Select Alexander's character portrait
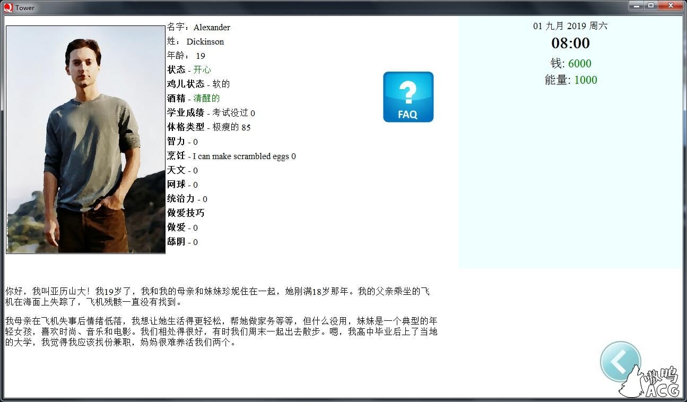The height and width of the screenshot is (402, 687). click(x=85, y=139)
